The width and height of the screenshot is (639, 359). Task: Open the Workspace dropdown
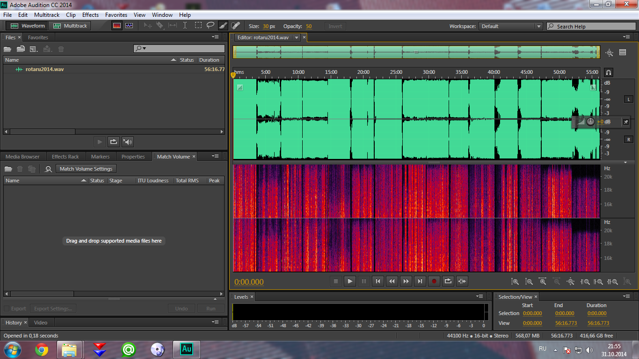(511, 26)
